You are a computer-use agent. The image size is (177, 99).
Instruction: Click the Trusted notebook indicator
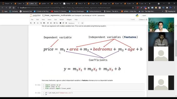click(132, 20)
